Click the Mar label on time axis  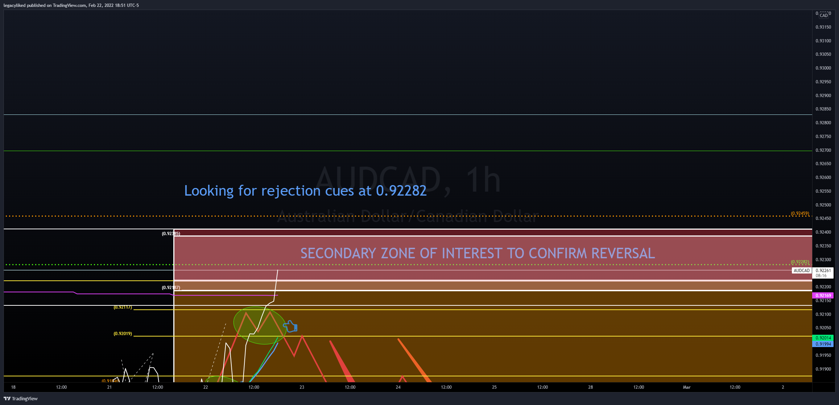coord(687,387)
